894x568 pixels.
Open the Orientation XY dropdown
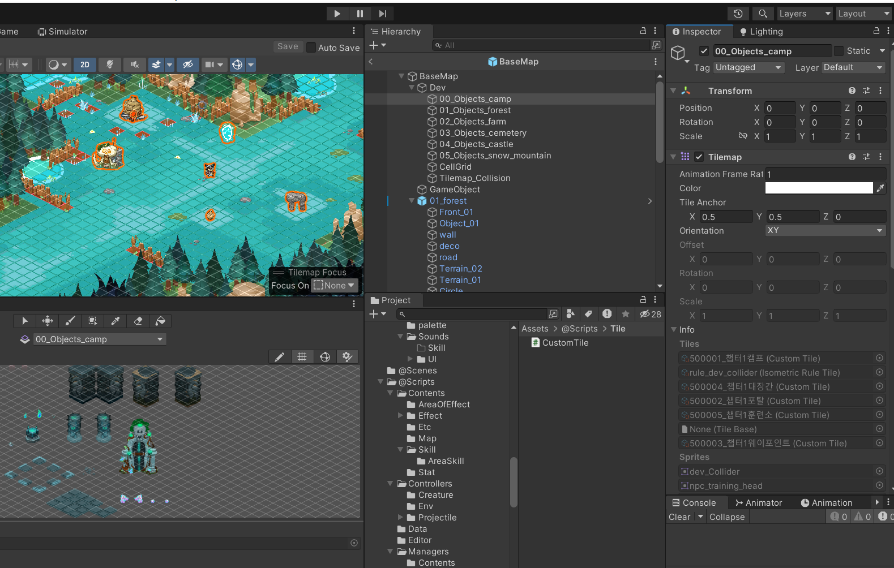coord(825,230)
